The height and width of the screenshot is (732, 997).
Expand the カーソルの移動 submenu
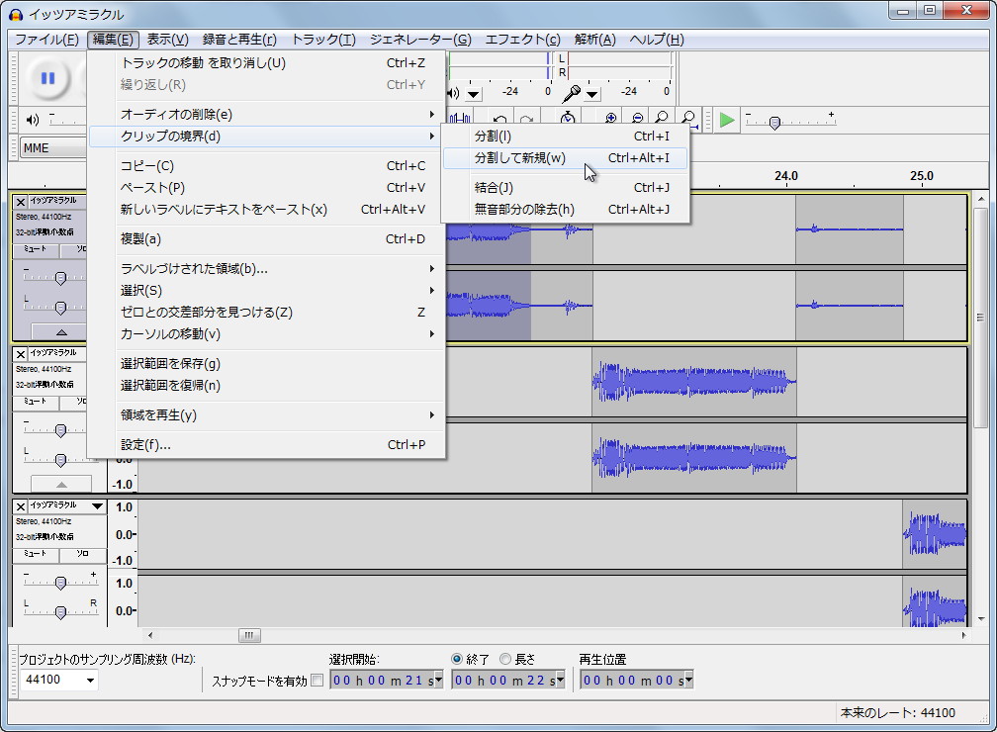click(x=266, y=334)
